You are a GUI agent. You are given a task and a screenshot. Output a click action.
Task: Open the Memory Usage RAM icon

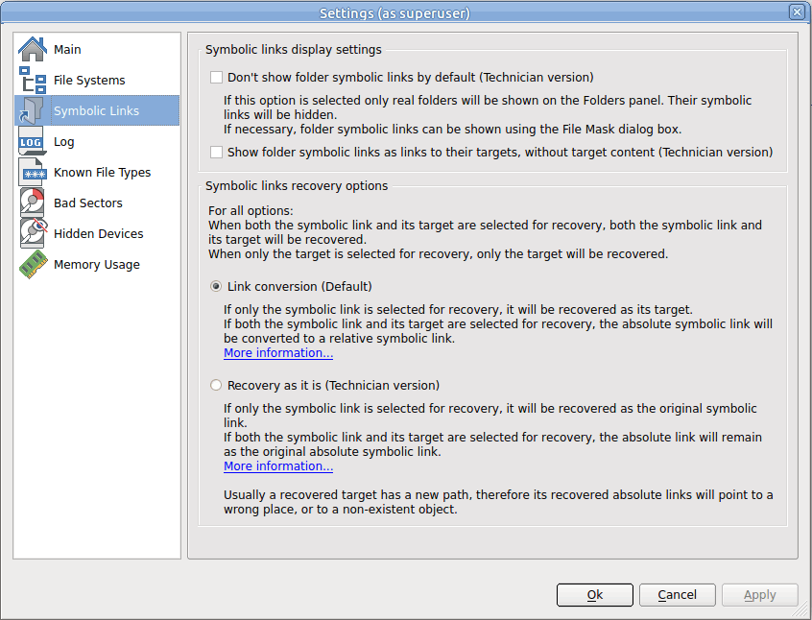[34, 264]
